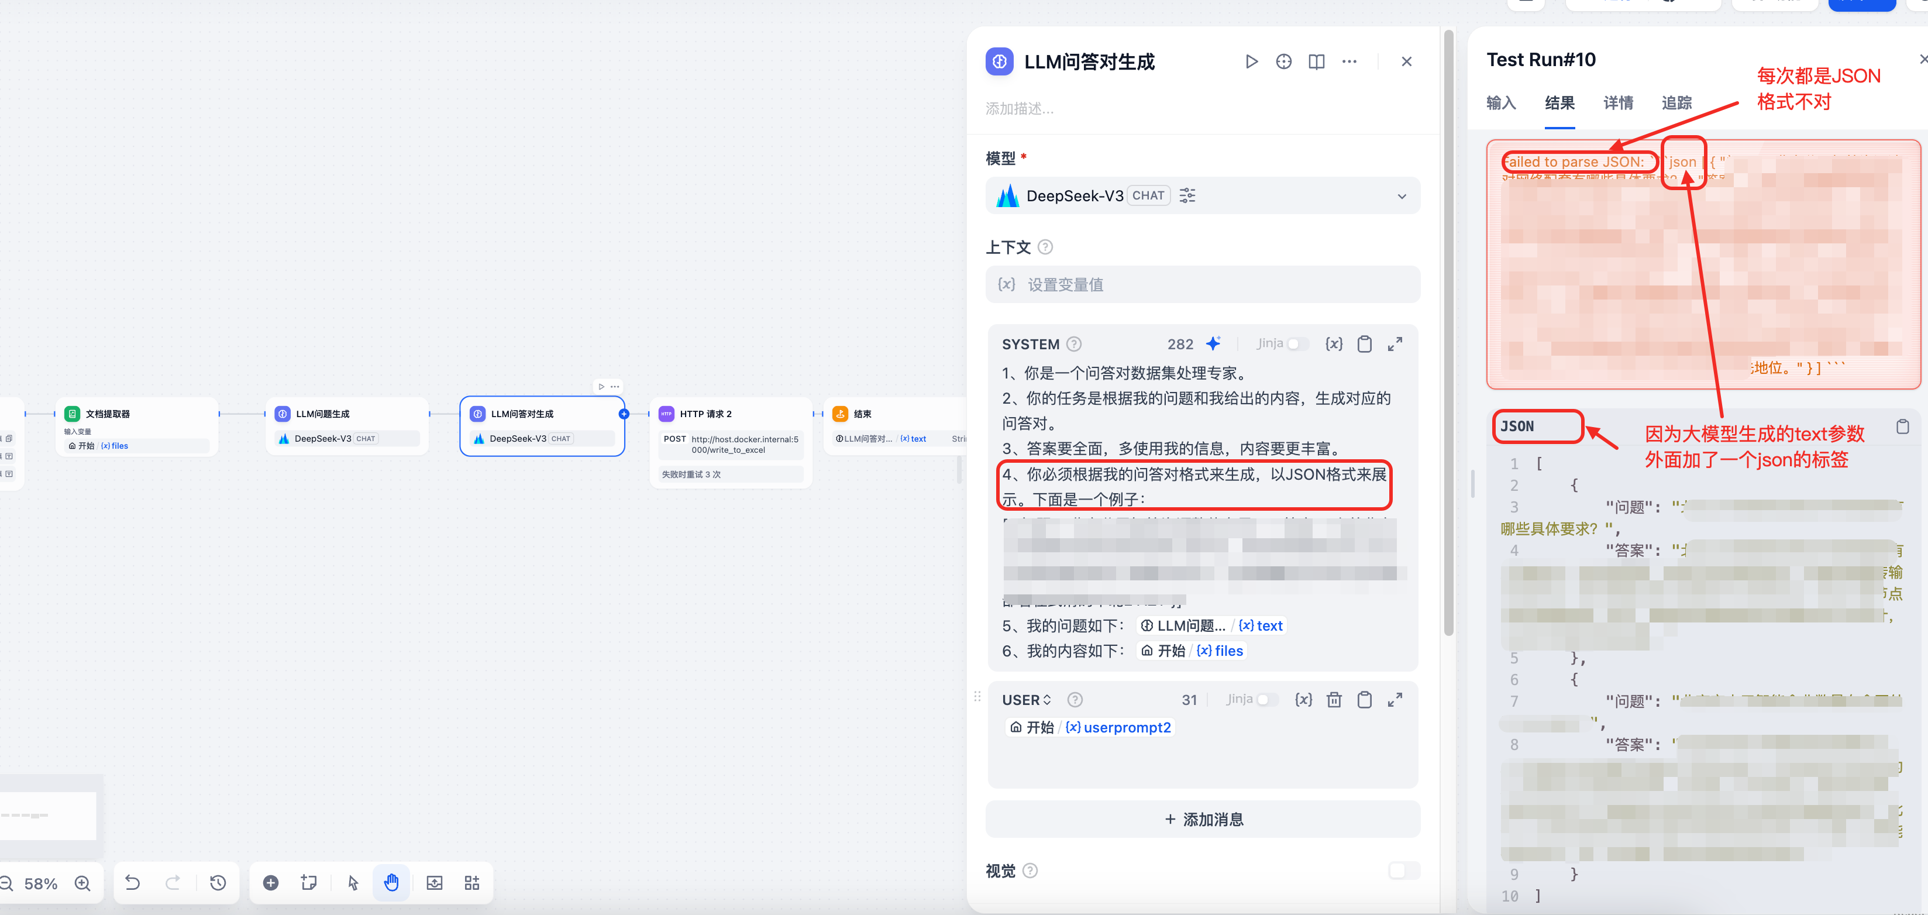Enable the 视觉 vision toggle
1928x915 pixels.
point(1403,870)
